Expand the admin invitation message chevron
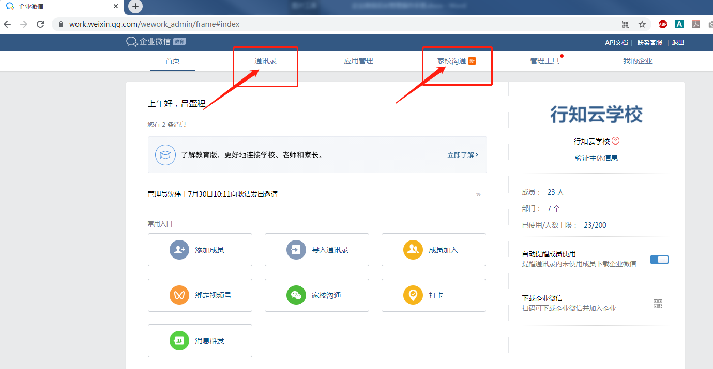This screenshot has width=713, height=369. tap(478, 195)
